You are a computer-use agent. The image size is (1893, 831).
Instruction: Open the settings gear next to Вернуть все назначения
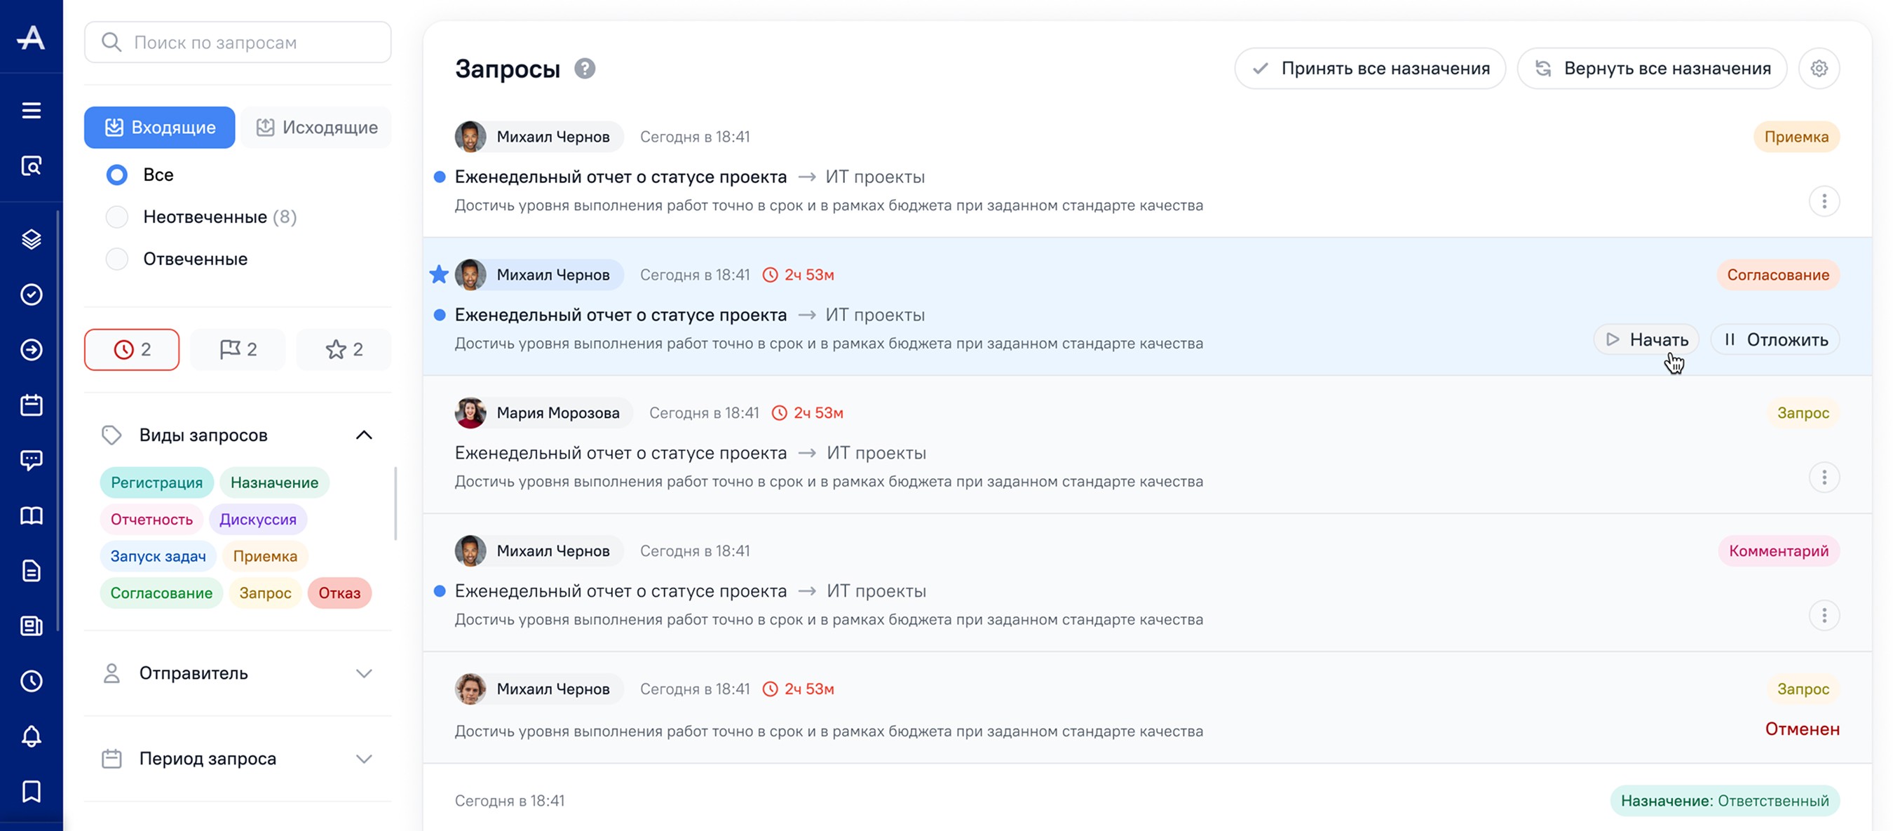click(x=1819, y=68)
